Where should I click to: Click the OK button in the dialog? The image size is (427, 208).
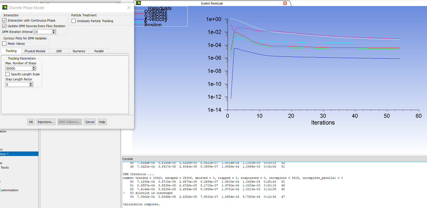(x=31, y=122)
